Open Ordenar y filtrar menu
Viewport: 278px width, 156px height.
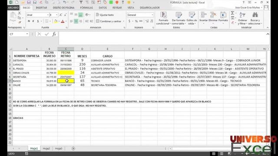coord(242,18)
